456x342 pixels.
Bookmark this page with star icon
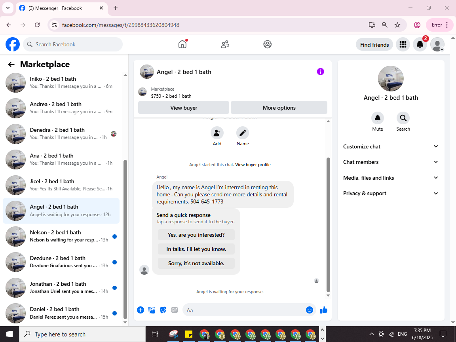[x=397, y=25]
